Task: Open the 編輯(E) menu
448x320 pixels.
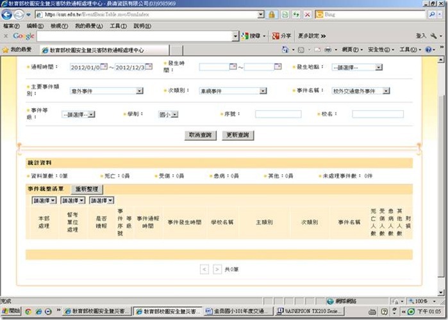Action: [35, 26]
